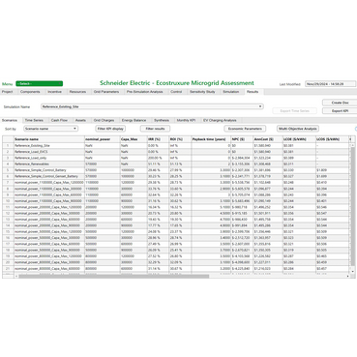
Task: Show the Assets sub-tab
Action: coord(80,120)
